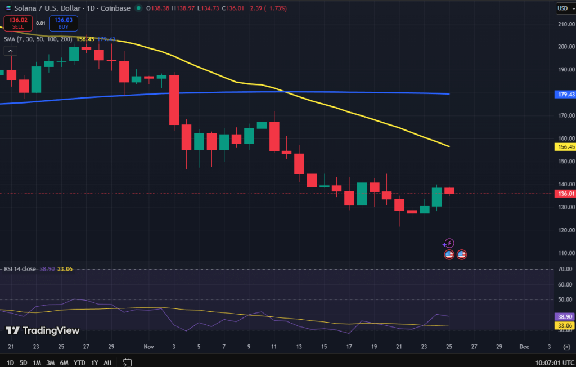576x367 pixels.
Task: Click the close value C136.01
Action: click(233, 8)
